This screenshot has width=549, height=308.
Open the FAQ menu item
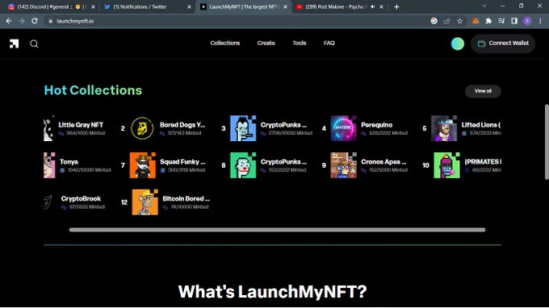click(329, 43)
